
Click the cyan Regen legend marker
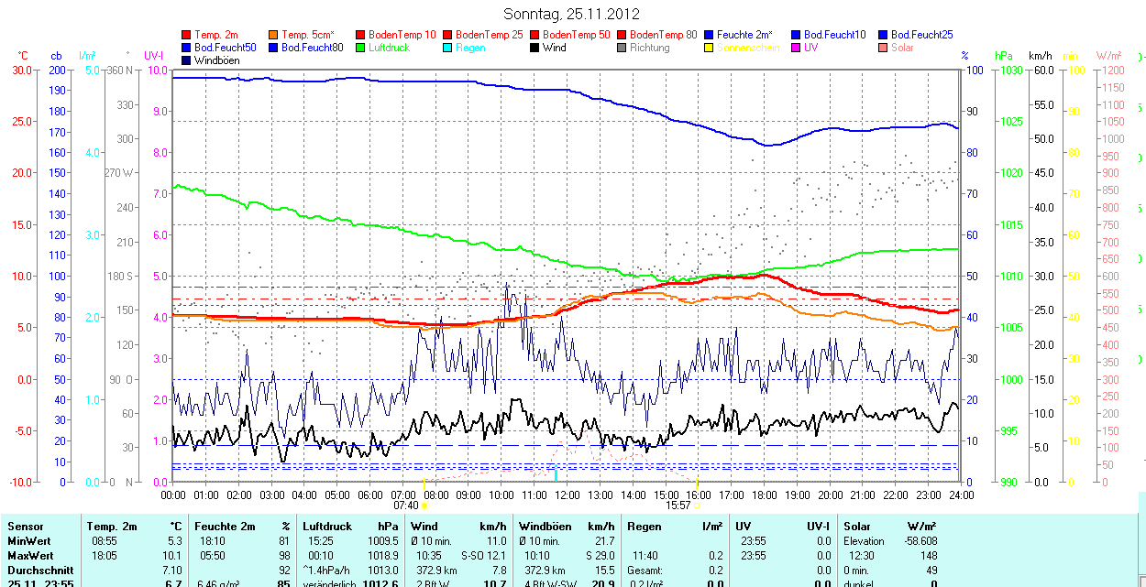[x=448, y=48]
